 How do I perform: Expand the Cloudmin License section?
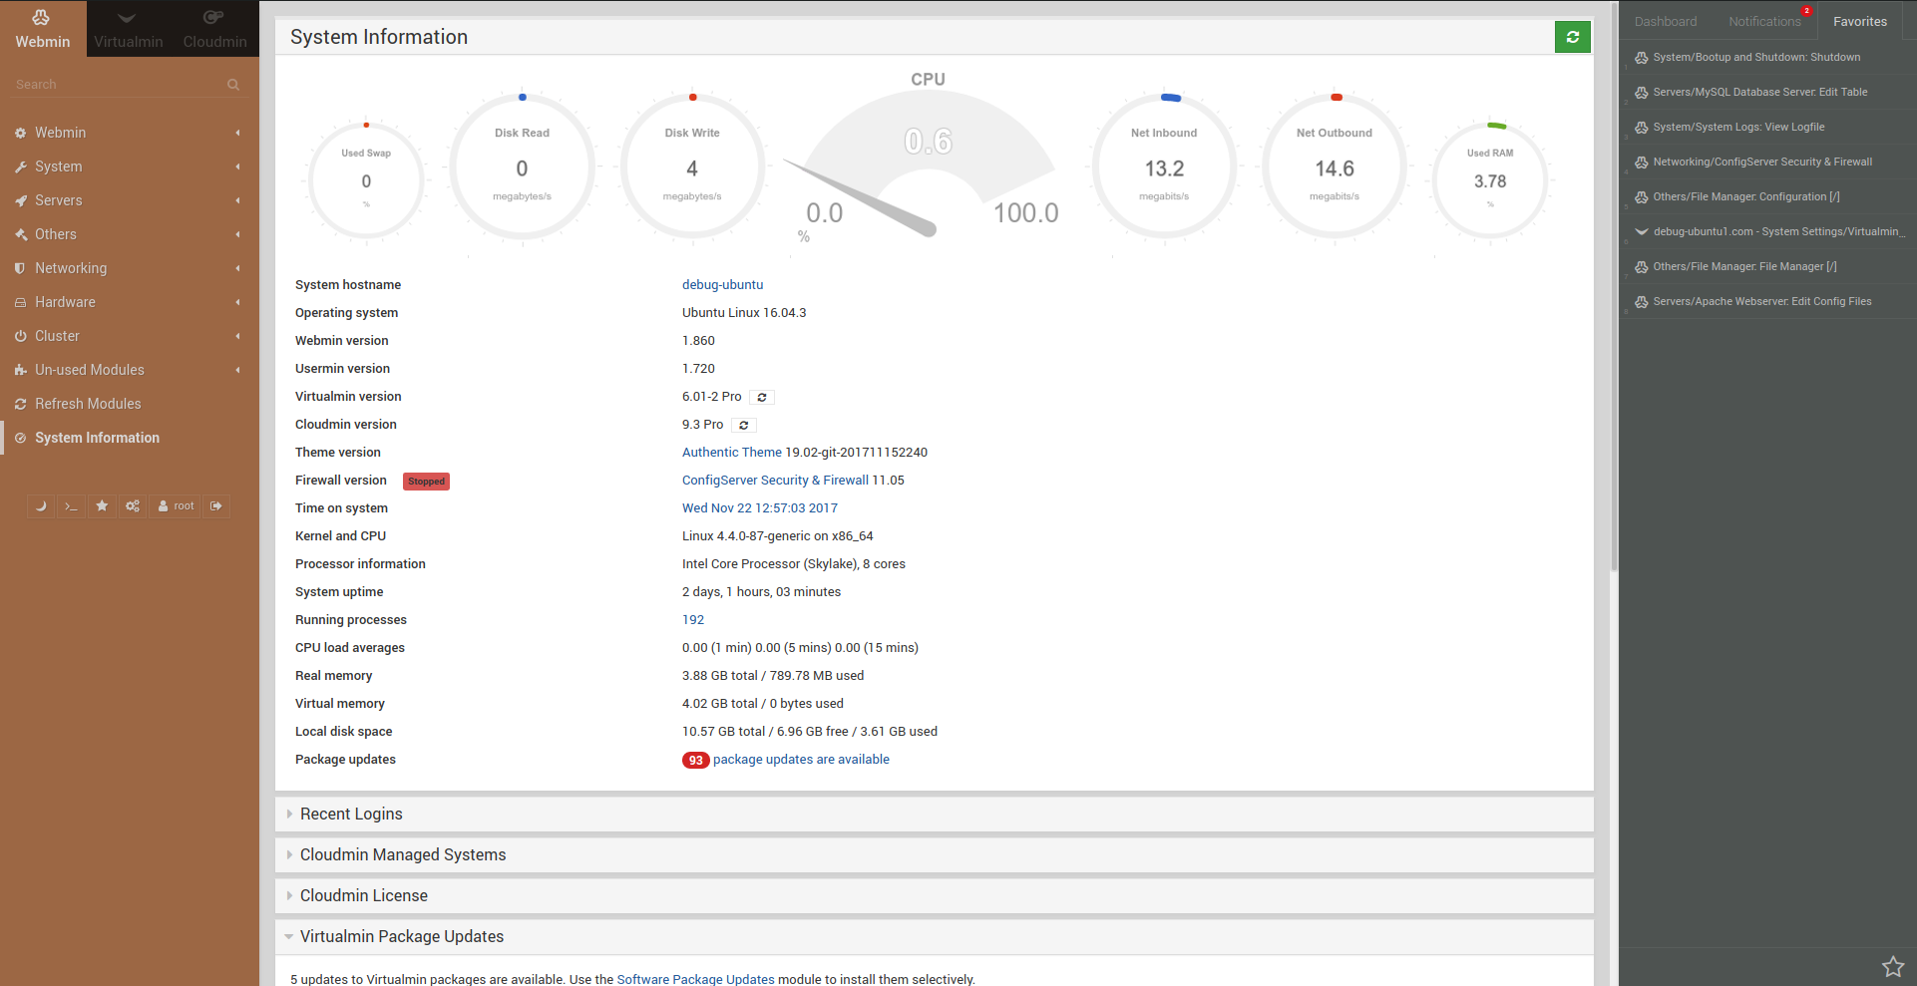tap(934, 896)
